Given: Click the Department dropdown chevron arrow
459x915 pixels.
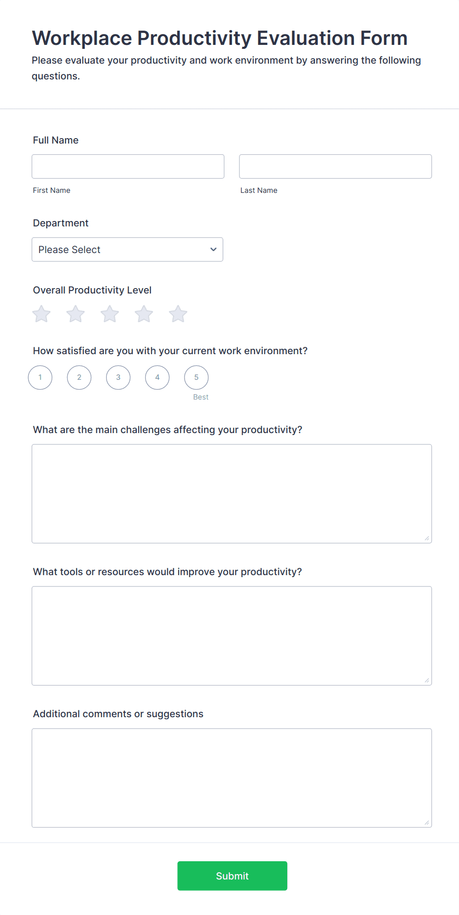Looking at the screenshot, I should (213, 250).
